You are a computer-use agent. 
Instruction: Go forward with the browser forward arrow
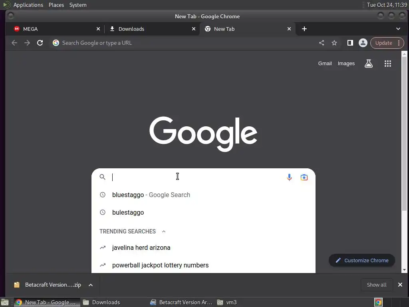[x=27, y=43]
